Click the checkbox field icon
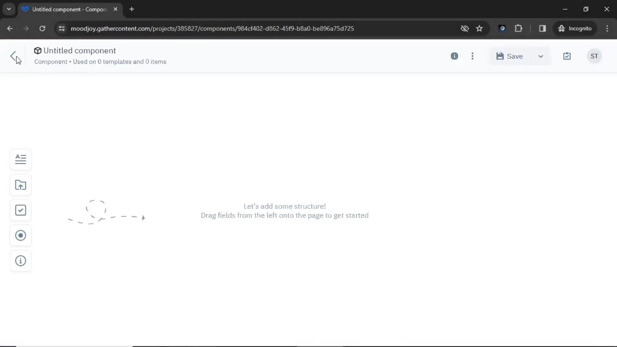The height and width of the screenshot is (347, 617). point(20,210)
